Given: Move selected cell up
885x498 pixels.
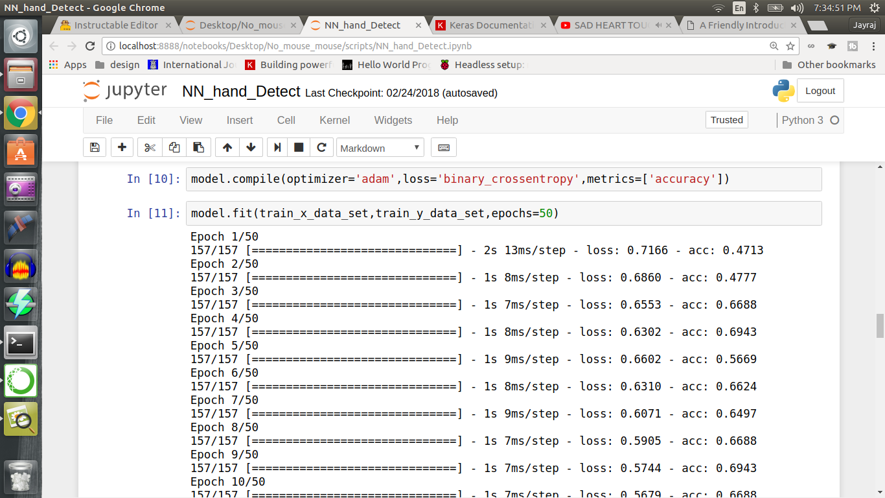Looking at the screenshot, I should pyautogui.click(x=227, y=147).
